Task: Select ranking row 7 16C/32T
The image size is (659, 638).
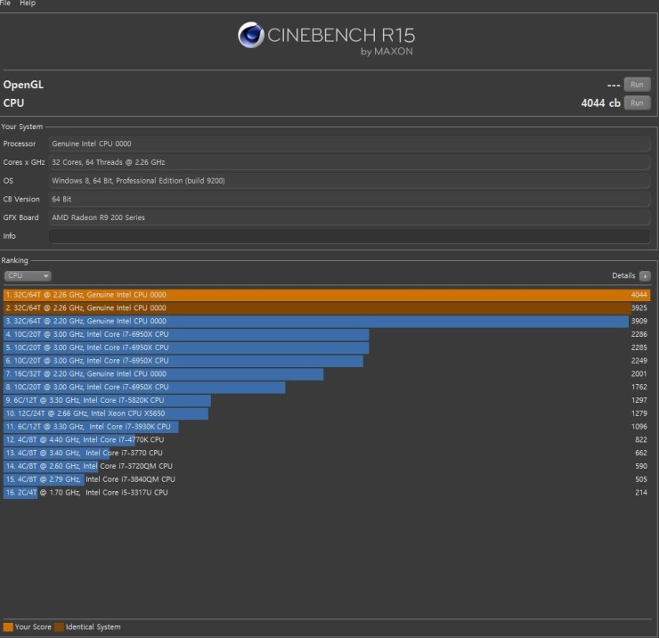Action: [x=327, y=374]
